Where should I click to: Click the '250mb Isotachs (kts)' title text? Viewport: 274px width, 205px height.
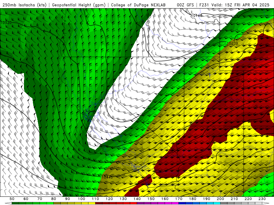(x=24, y=5)
